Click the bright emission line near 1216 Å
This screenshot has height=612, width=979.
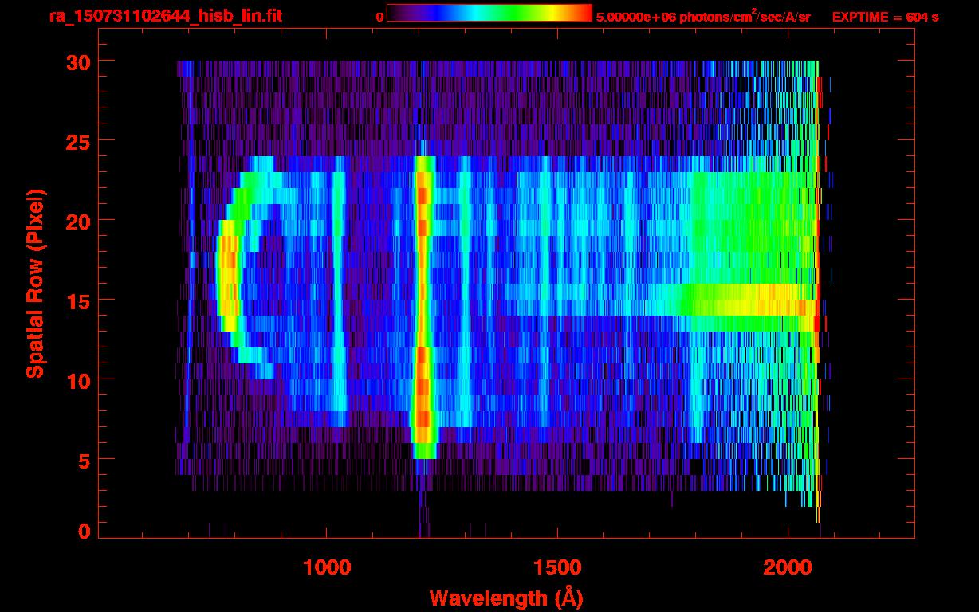tap(423, 307)
